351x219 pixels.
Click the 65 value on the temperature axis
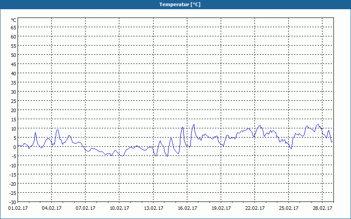point(14,28)
